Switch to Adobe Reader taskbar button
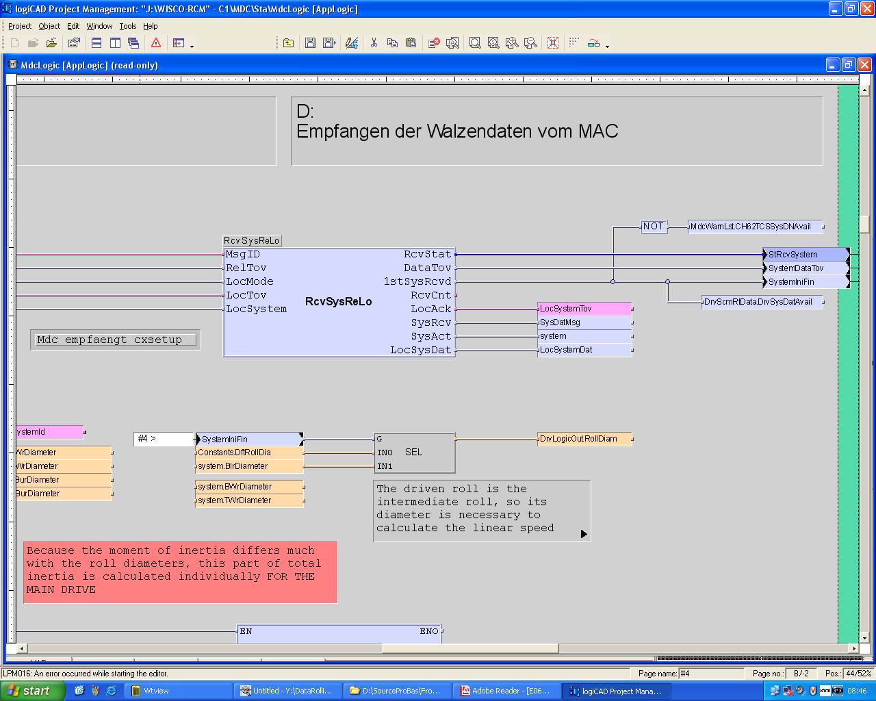This screenshot has height=701, width=876. coord(506,691)
